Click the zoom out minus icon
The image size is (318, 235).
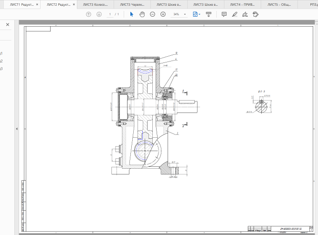[152, 14]
